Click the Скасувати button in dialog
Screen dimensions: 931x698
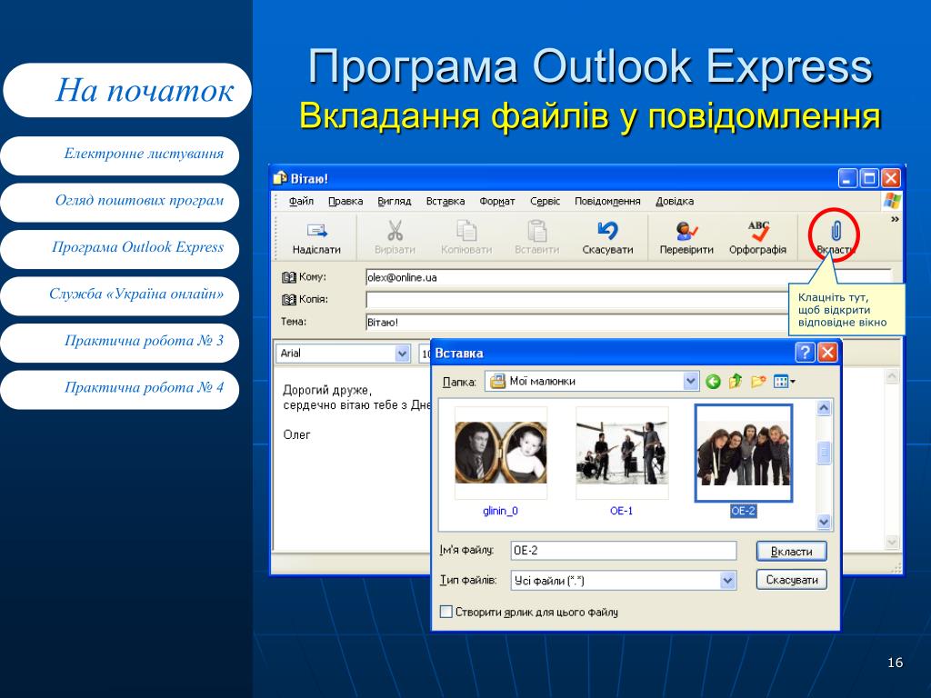click(792, 580)
